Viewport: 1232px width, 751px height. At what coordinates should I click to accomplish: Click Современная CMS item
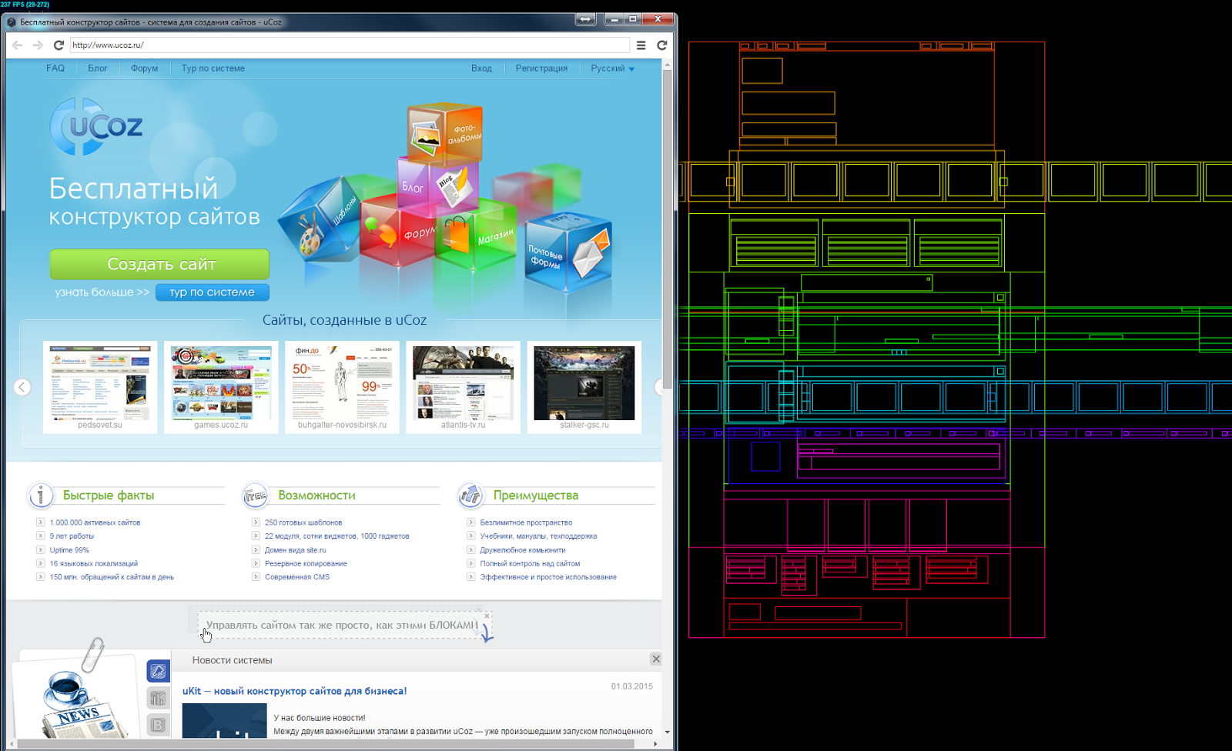(297, 577)
